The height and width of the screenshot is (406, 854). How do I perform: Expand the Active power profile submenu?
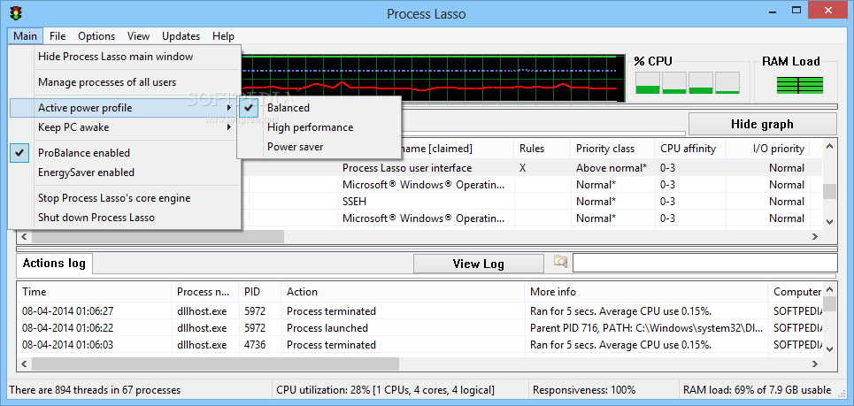(126, 108)
